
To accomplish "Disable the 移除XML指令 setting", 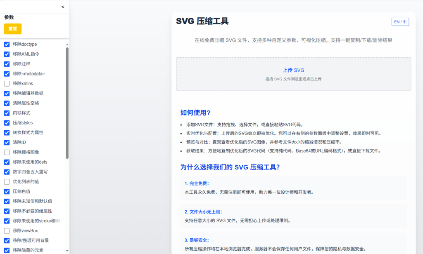I will pyautogui.click(x=6, y=54).
